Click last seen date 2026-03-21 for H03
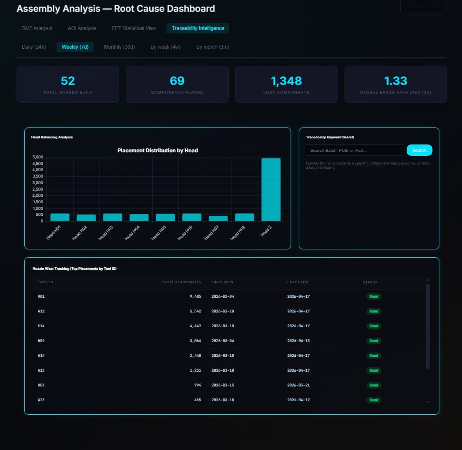The image size is (462, 450). [298, 385]
